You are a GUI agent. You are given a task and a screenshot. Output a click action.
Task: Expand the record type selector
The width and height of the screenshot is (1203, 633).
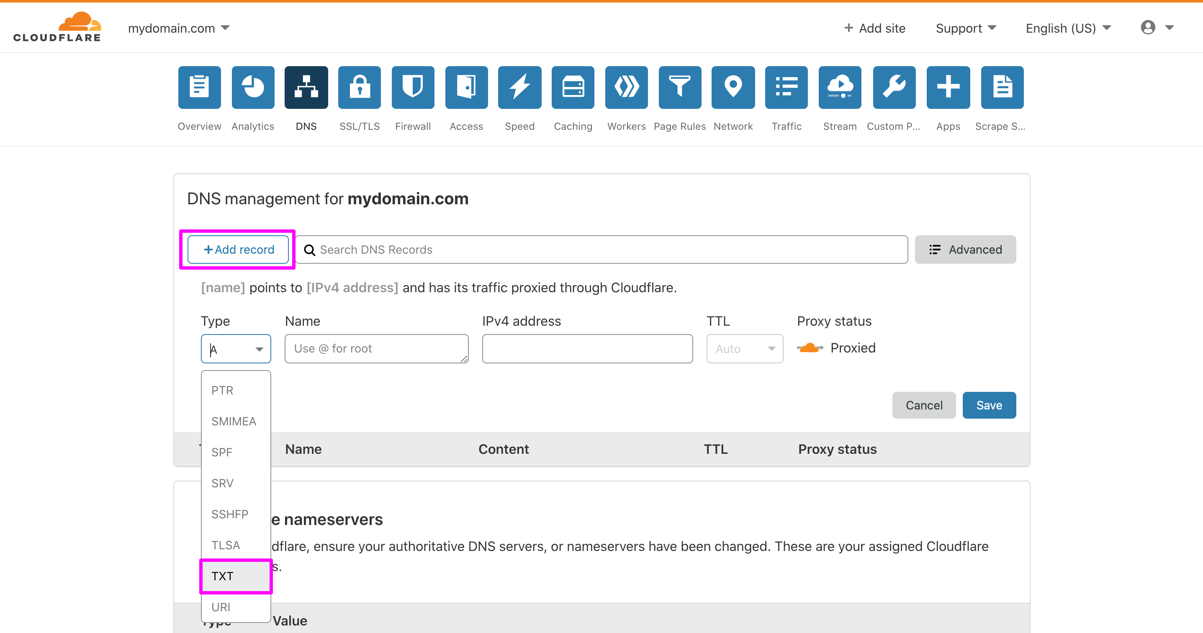click(x=235, y=347)
